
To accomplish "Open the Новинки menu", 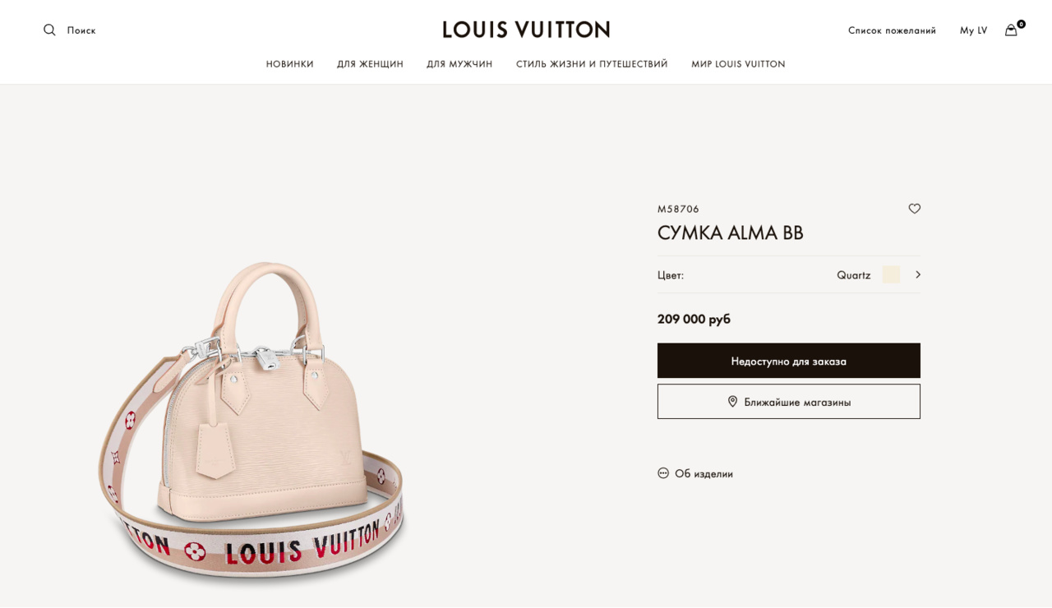I will [290, 64].
